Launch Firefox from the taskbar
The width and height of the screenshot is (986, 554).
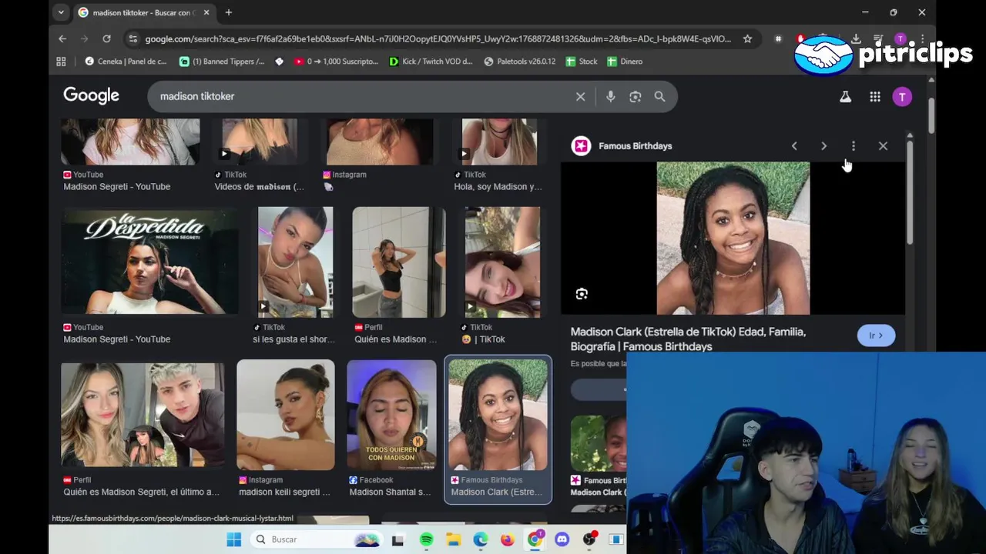507,539
